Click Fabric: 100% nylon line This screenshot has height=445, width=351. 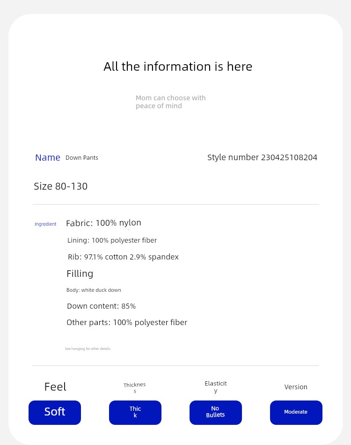103,223
